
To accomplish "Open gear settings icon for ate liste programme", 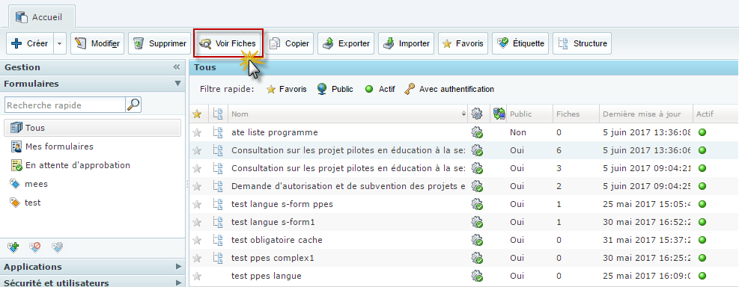I will tap(477, 133).
